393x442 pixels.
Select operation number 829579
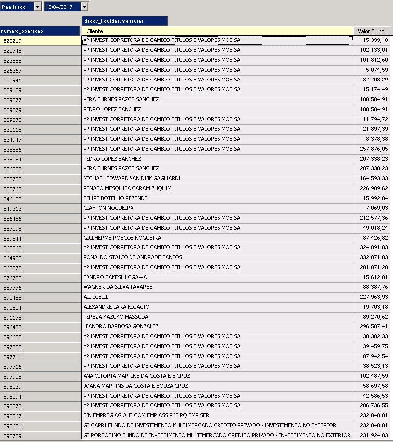41,110
